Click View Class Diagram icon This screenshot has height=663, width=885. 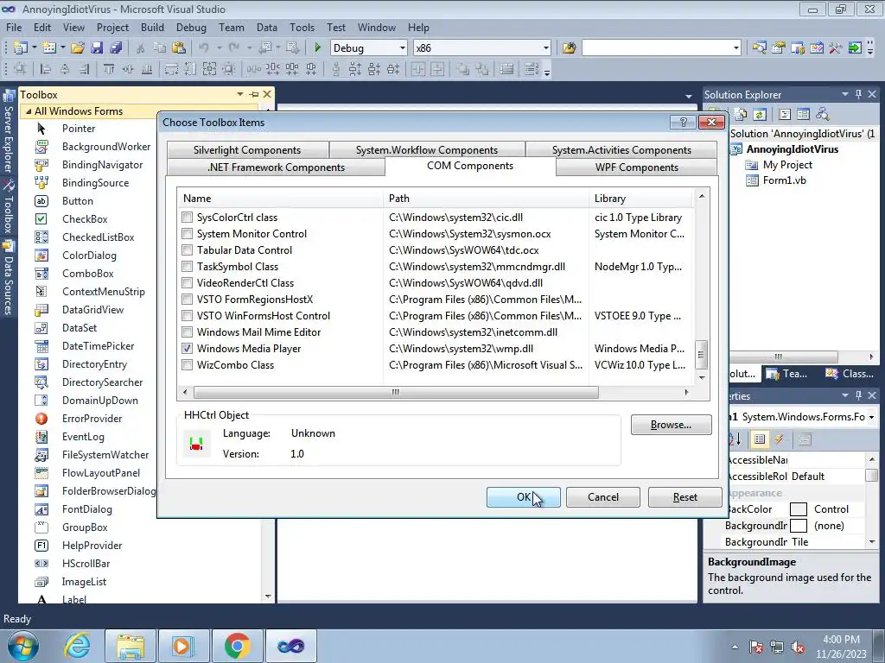(x=823, y=115)
